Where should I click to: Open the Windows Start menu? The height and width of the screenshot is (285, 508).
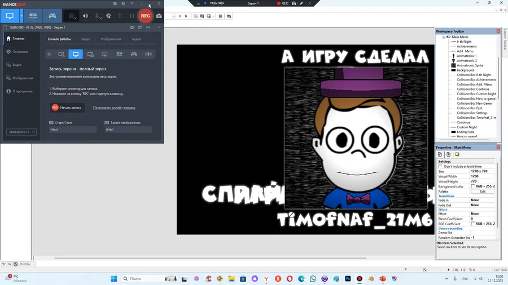tap(113, 279)
